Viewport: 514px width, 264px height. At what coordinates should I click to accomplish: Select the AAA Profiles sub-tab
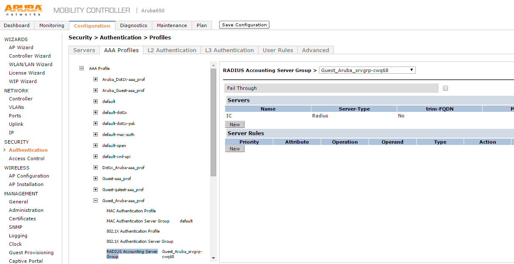point(121,50)
